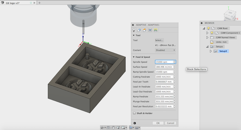Select the Pan hand tool
This screenshot has width=241, height=130.
point(113,128)
